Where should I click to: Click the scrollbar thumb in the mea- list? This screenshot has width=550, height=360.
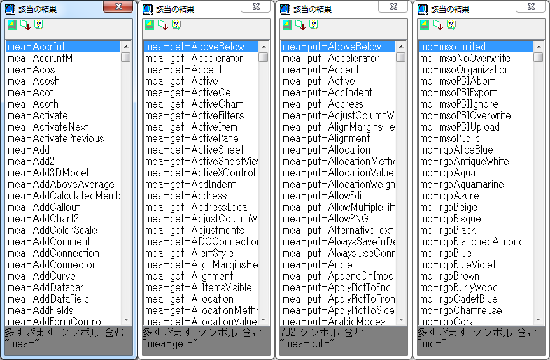click(126, 57)
